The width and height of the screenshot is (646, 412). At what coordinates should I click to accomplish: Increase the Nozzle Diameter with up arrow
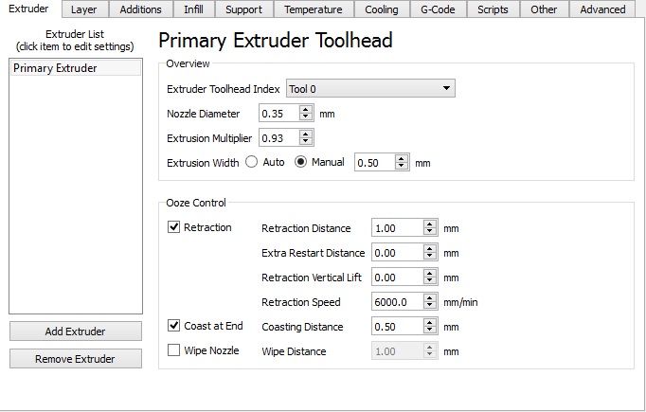(x=305, y=110)
